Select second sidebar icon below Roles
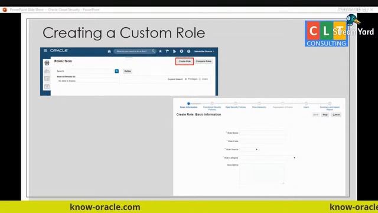378x213 pixels. pyautogui.click(x=47, y=71)
